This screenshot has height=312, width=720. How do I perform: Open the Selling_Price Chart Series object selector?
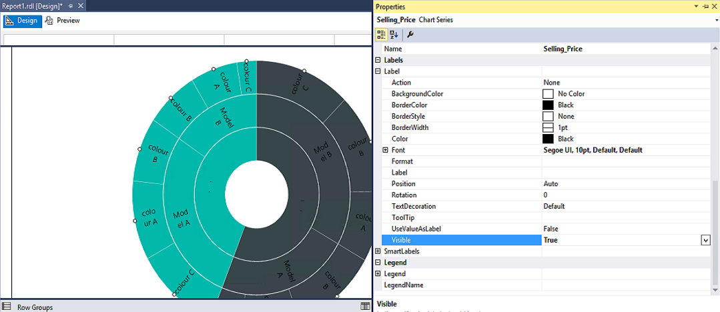(x=716, y=20)
